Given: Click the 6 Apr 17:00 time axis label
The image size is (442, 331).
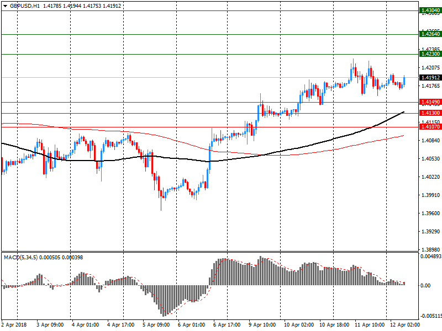Looking at the screenshot, I should coord(227,325).
